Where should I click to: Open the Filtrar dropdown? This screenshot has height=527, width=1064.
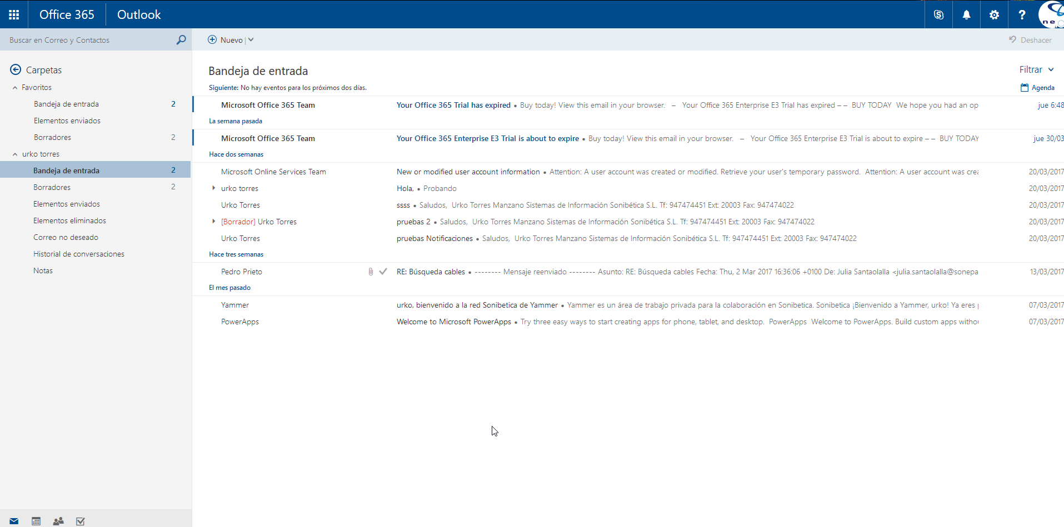click(1036, 69)
